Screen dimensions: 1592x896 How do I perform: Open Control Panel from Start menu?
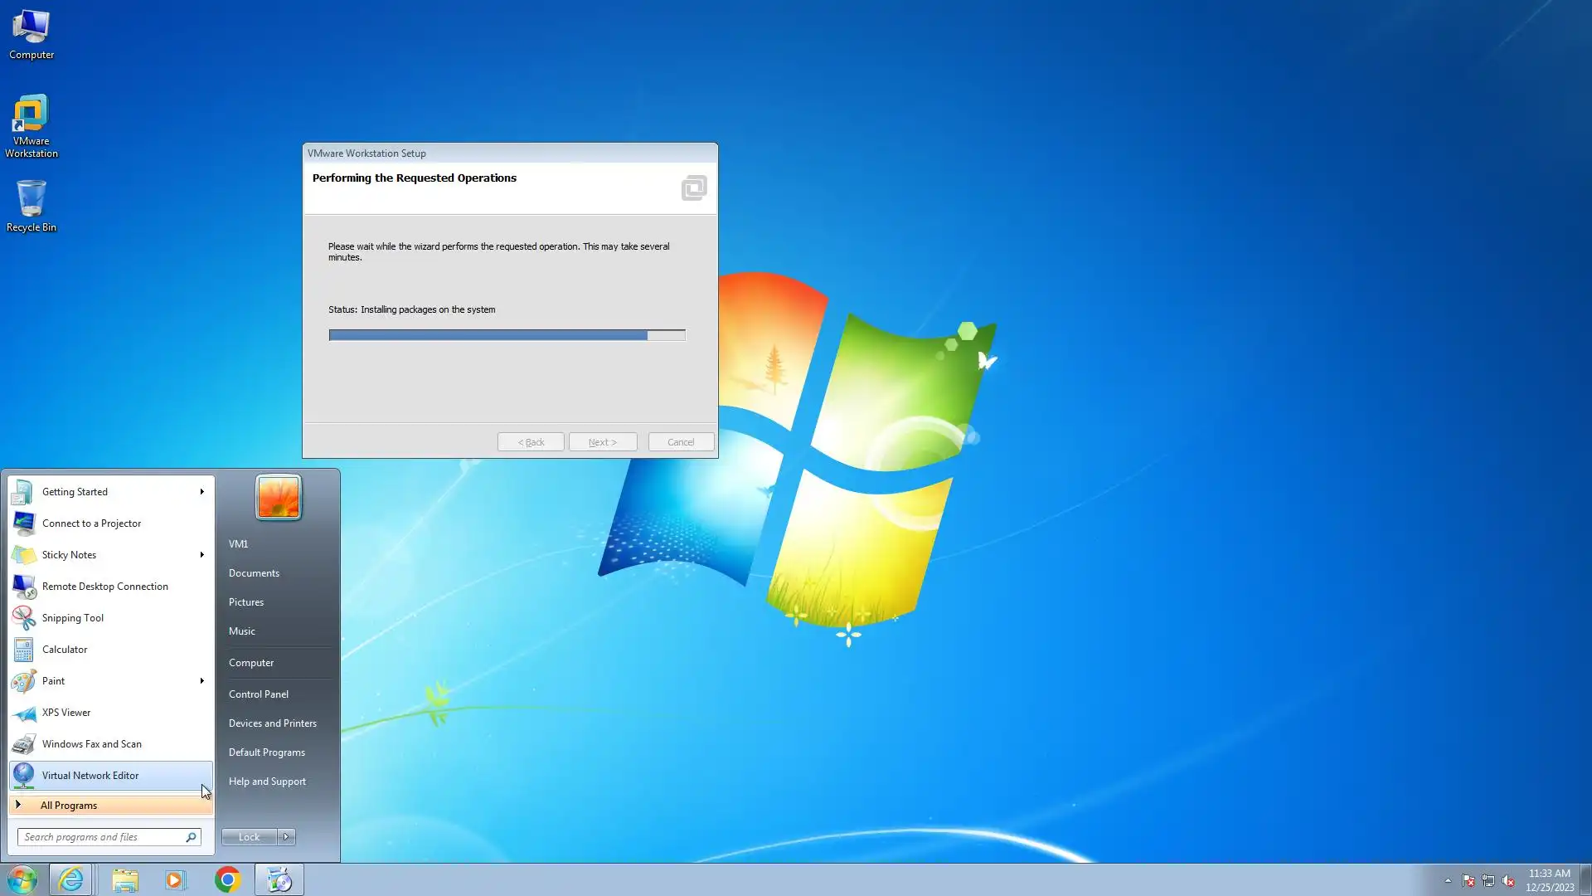(259, 694)
